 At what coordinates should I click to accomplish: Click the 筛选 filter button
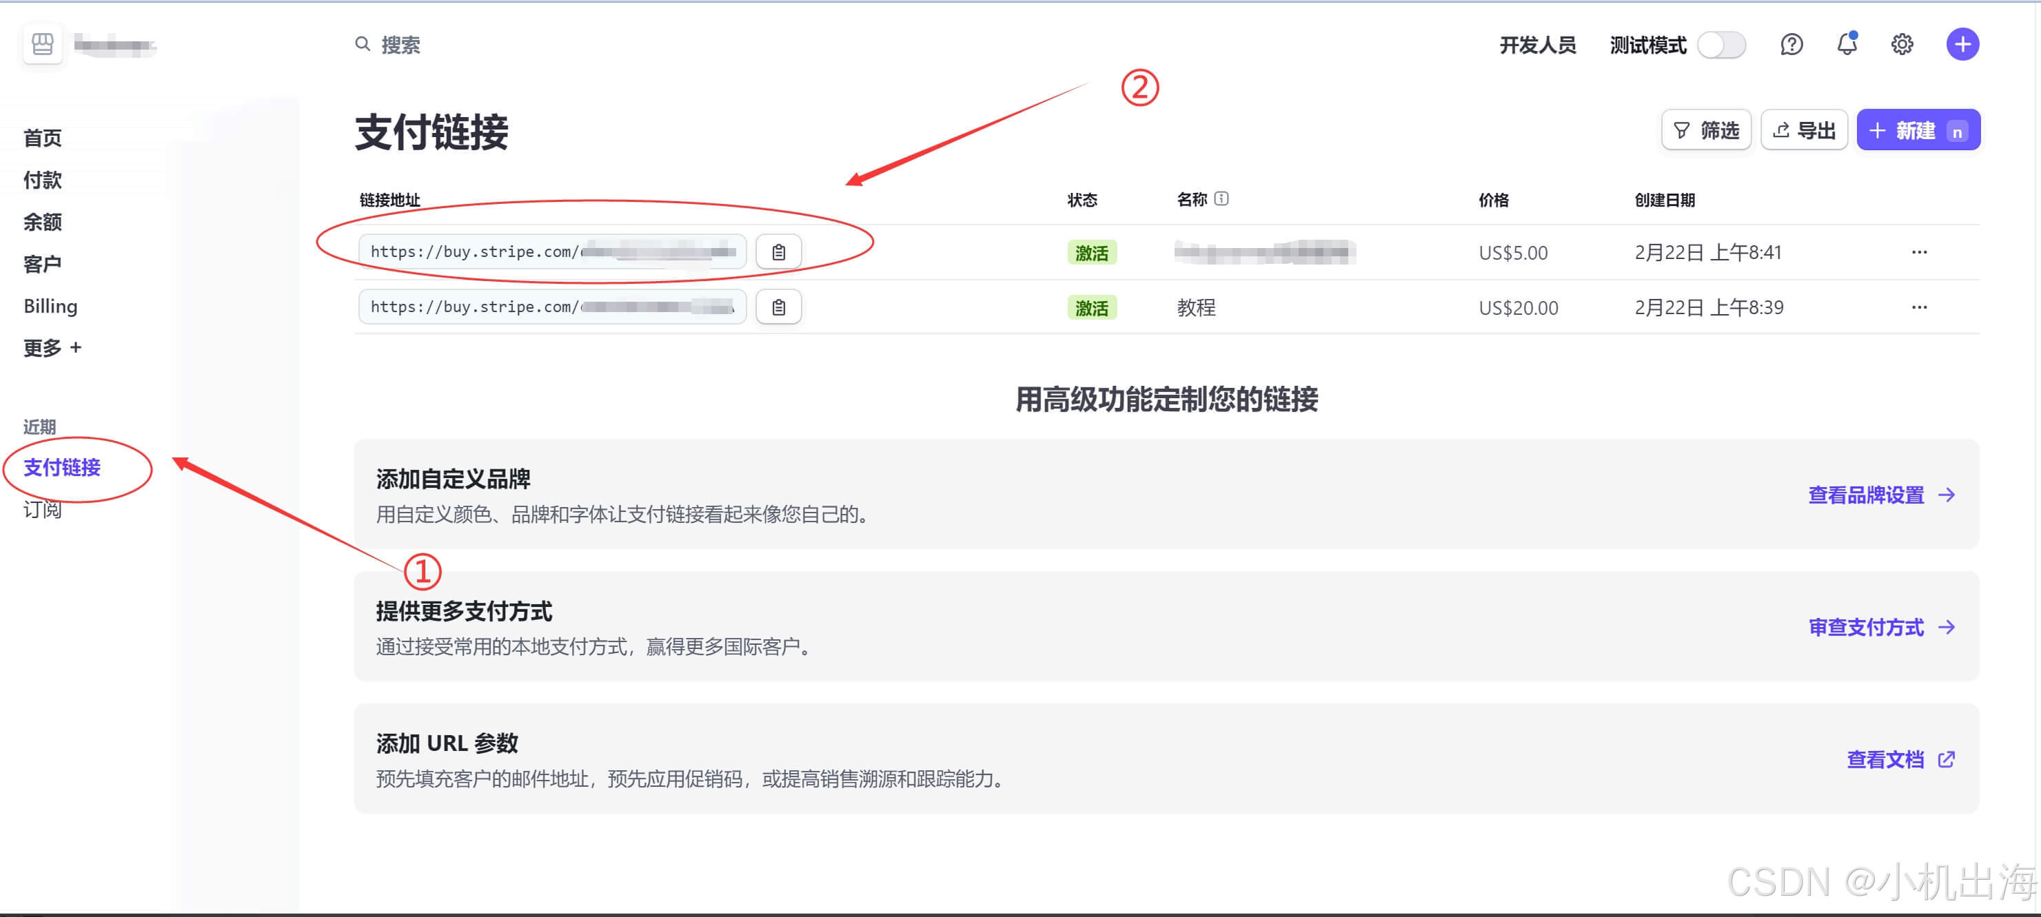(1706, 130)
